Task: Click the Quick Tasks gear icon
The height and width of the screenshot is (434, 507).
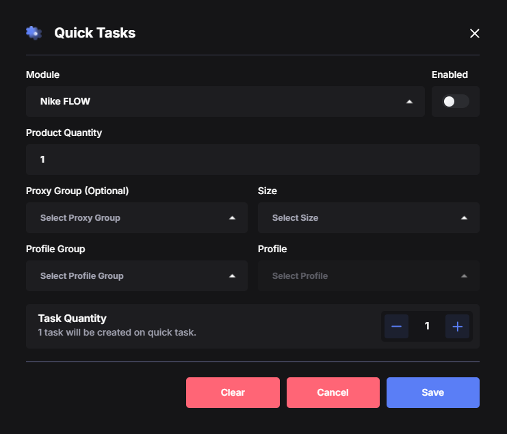Action: (x=34, y=33)
